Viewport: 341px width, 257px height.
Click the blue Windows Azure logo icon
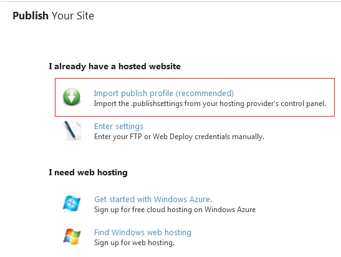coord(72,203)
